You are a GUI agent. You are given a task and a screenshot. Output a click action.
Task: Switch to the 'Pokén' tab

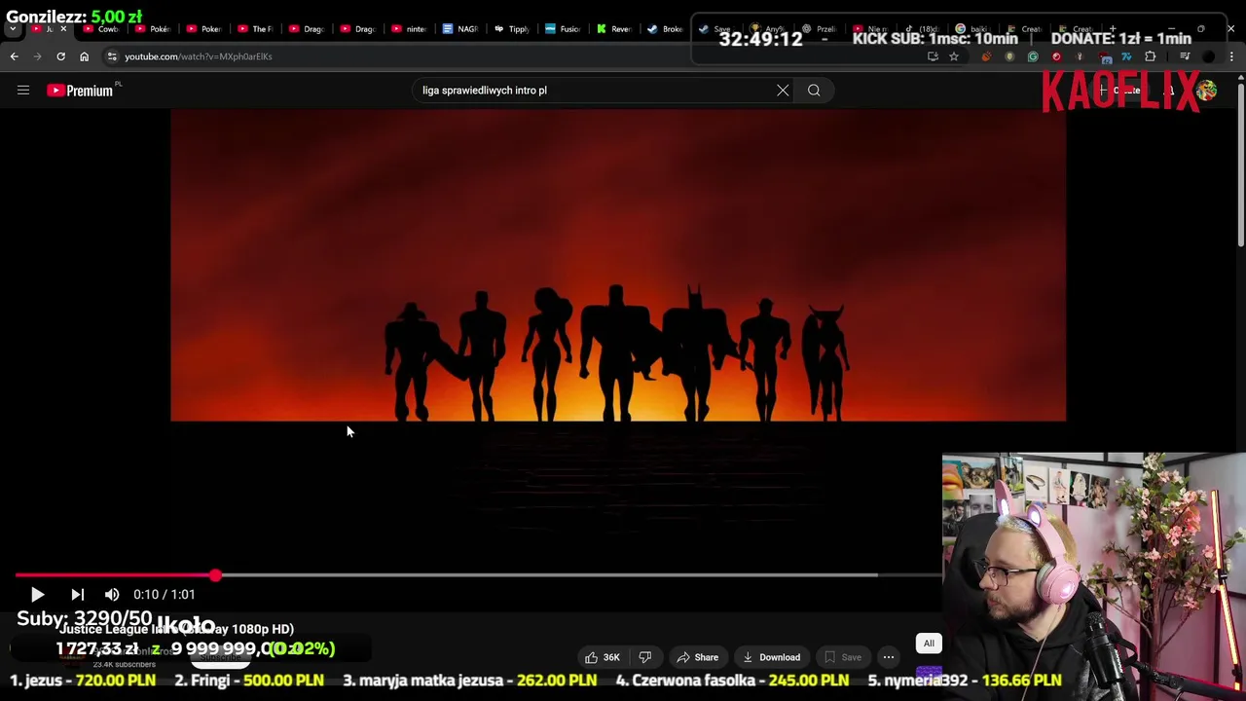tap(153, 28)
